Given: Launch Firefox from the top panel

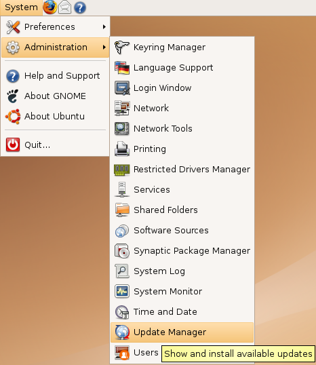Looking at the screenshot, I should coord(50,7).
